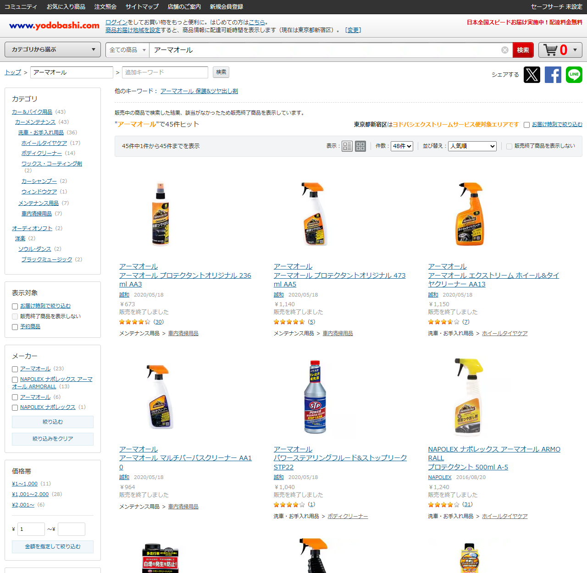
Task: Go to the yodobashi.com home logo
Action: pyautogui.click(x=54, y=26)
